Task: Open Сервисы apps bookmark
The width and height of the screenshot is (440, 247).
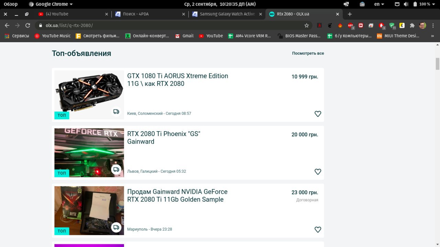Action: point(17,36)
